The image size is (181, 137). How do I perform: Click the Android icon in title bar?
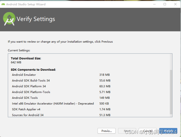(x=3, y=4)
